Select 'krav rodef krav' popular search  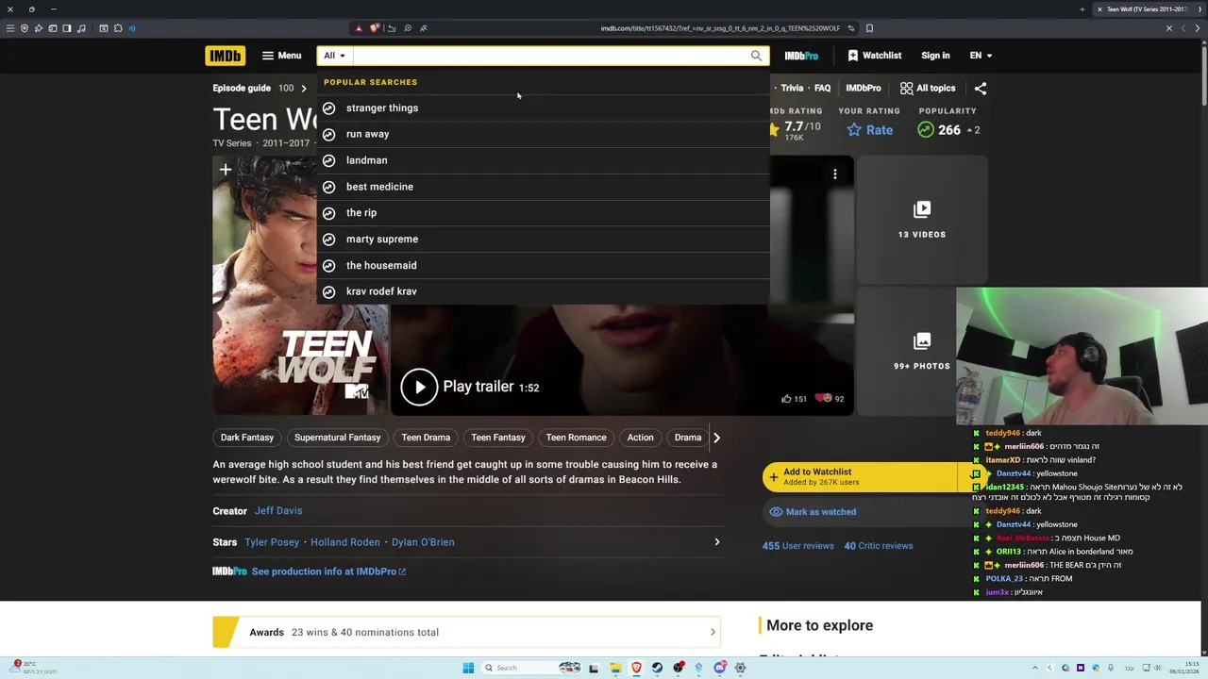[x=543, y=291]
